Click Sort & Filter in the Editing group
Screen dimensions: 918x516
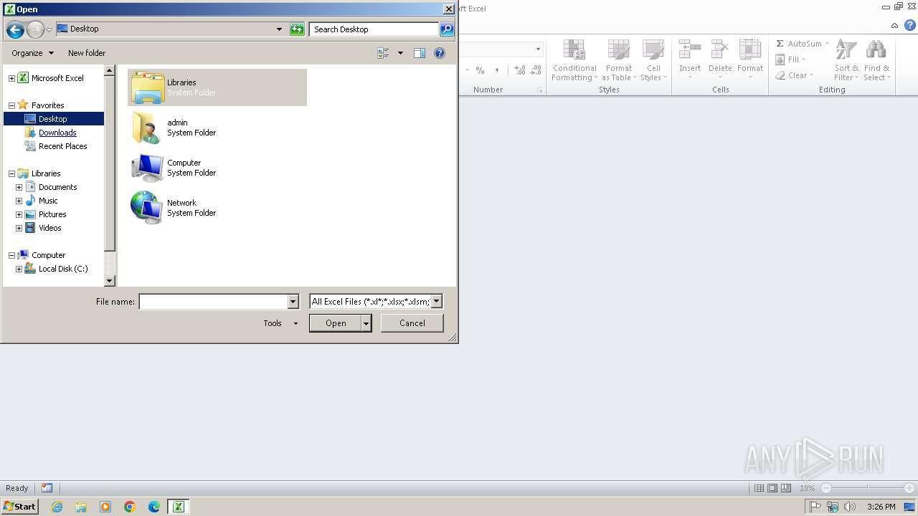pos(846,61)
